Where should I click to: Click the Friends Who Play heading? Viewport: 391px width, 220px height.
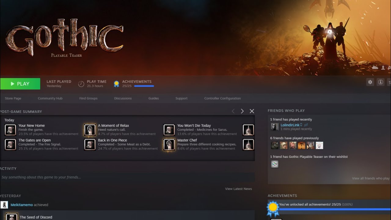click(286, 111)
